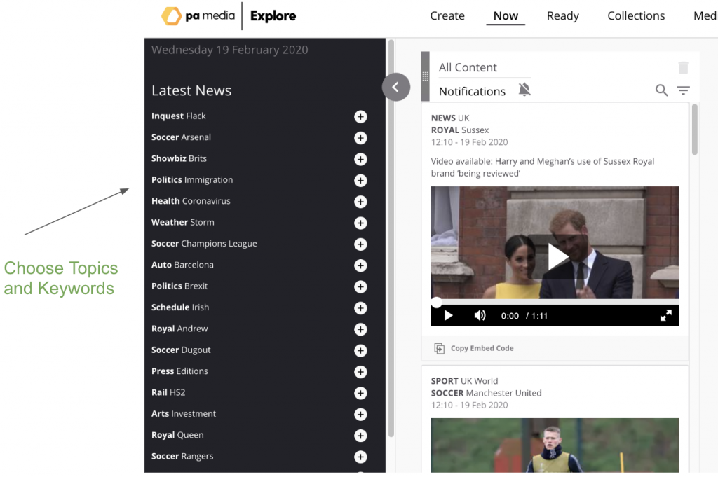Add the Politics Immigration topic
The width and height of the screenshot is (718, 477).
click(360, 181)
